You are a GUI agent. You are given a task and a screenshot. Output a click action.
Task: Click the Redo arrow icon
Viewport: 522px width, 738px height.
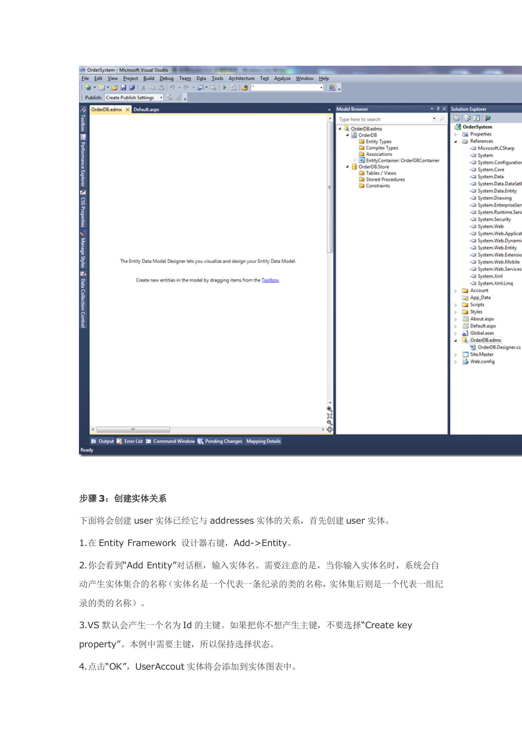(x=186, y=87)
